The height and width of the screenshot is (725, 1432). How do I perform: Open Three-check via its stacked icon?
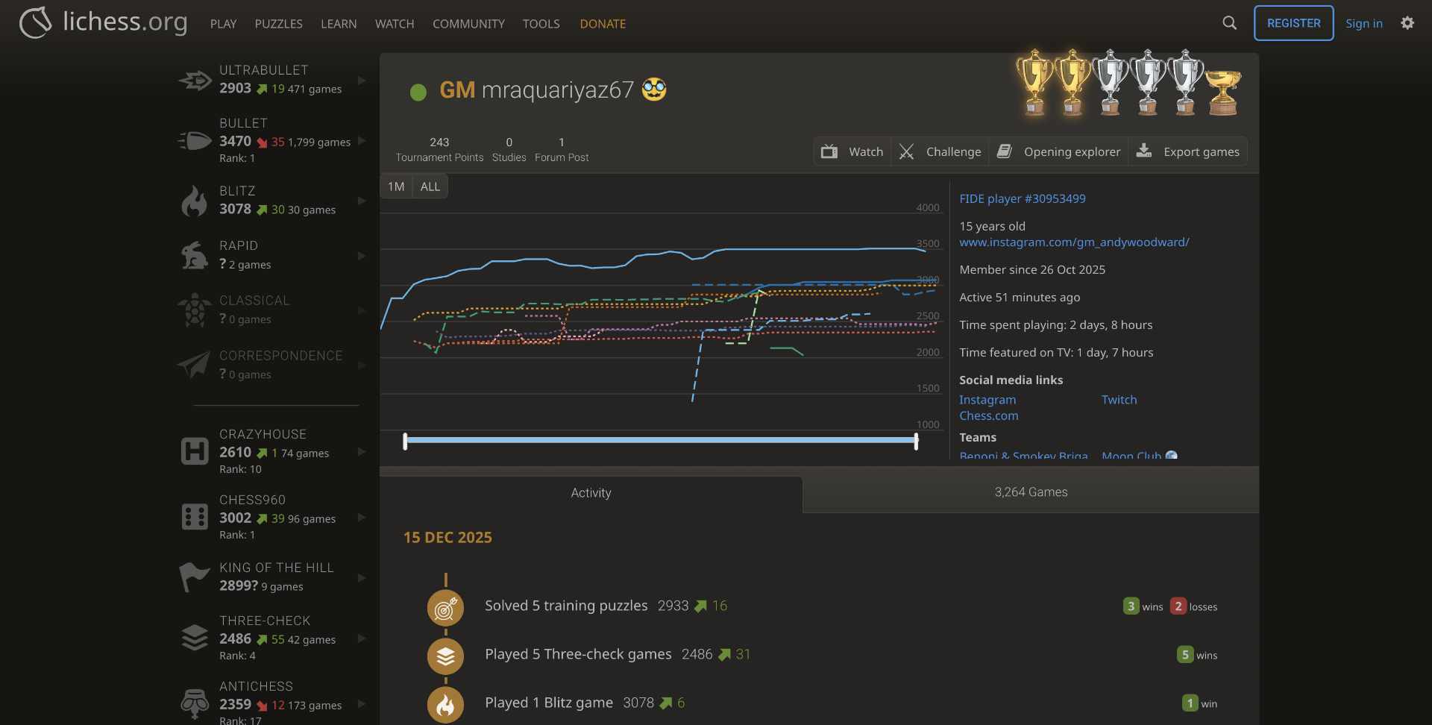pyautogui.click(x=195, y=637)
